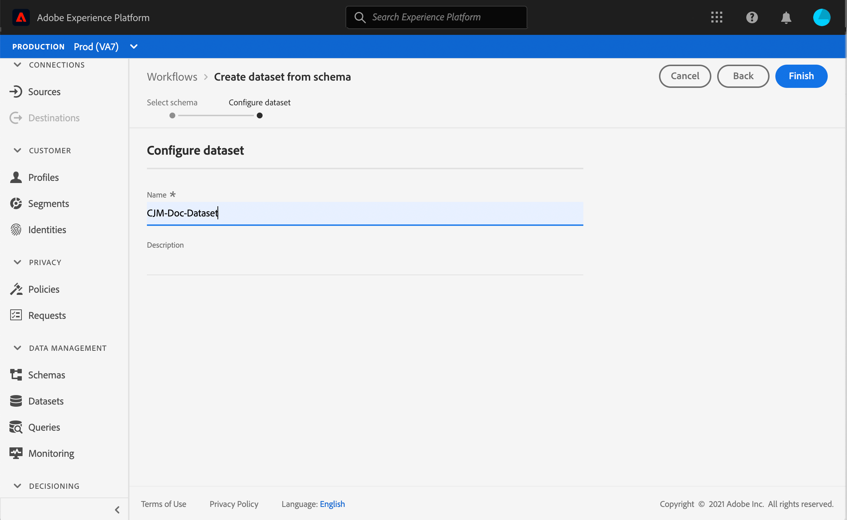Click the Finish button

click(801, 76)
